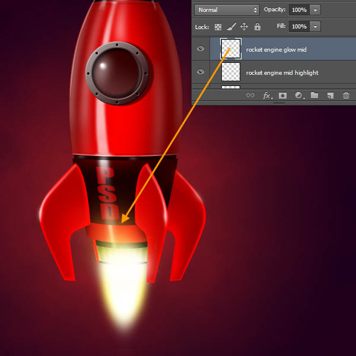Select rocket engine glow mid layer thumbnail

(x=230, y=49)
